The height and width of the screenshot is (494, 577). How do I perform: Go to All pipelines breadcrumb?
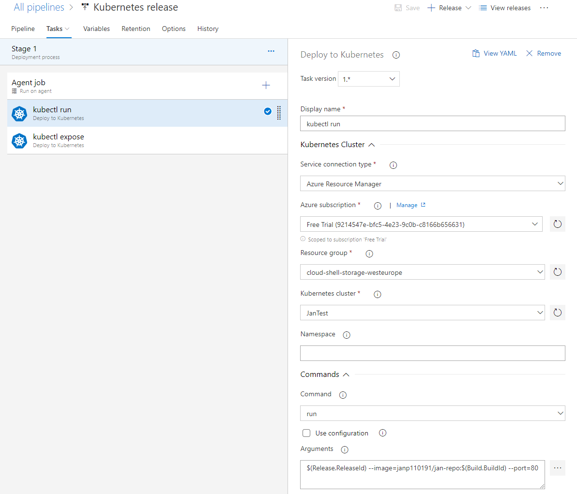[39, 7]
